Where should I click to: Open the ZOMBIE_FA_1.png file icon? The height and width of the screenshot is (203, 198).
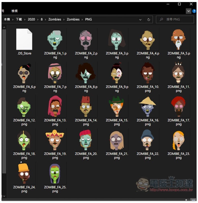(55, 40)
